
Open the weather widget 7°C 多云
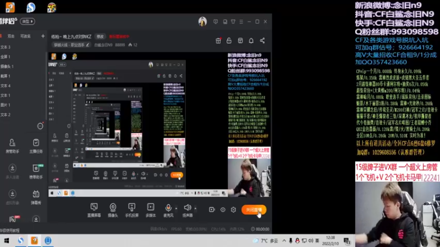(x=265, y=240)
